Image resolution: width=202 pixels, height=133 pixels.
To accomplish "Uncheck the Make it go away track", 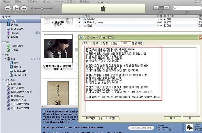I will point(85,22).
